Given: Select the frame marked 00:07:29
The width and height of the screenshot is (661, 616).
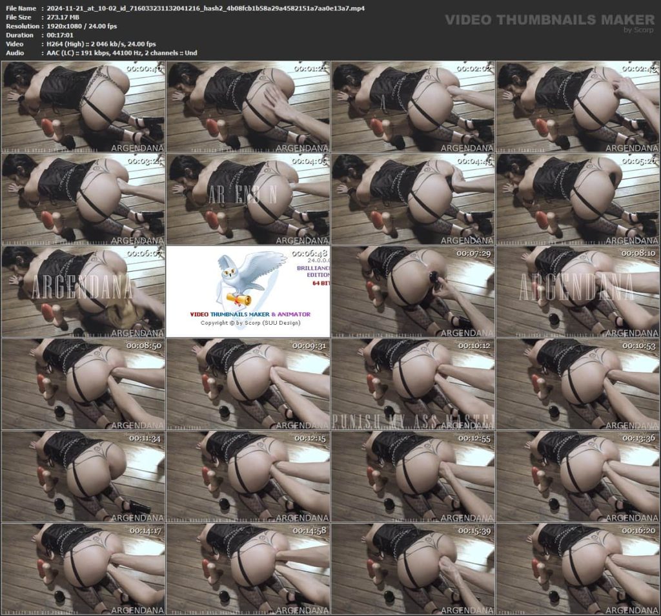Looking at the screenshot, I should [x=412, y=291].
